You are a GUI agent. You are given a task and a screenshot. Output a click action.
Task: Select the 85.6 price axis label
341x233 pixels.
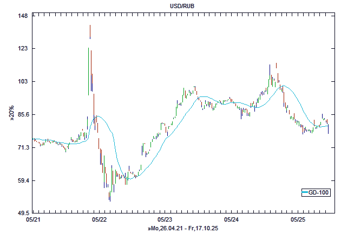point(21,115)
